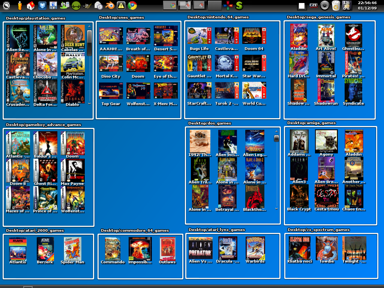Select Towdie in zx_spectrum_games
This screenshot has height=288, width=384.
(x=327, y=250)
